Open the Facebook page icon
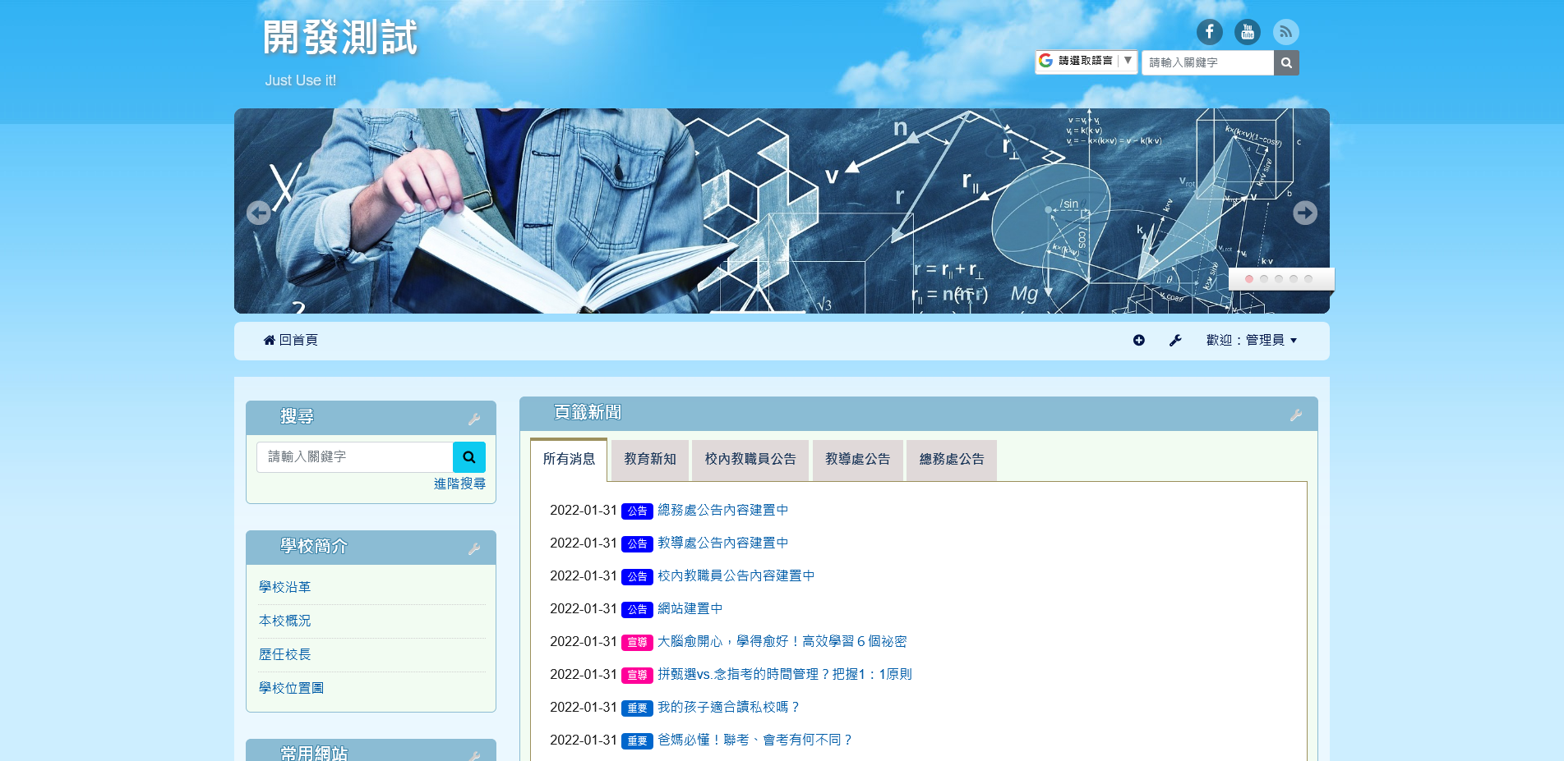 tap(1209, 32)
